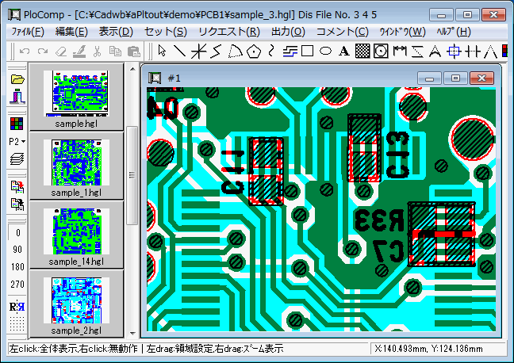Image resolution: width=514 pixels, height=363 pixels.
Task: Click the colored grid palette icon
Action: 17,124
